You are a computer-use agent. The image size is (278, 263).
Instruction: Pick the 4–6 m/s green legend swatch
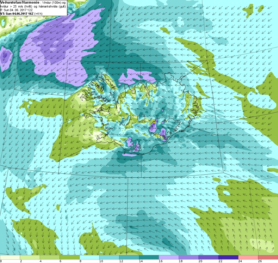click(x=50, y=257)
